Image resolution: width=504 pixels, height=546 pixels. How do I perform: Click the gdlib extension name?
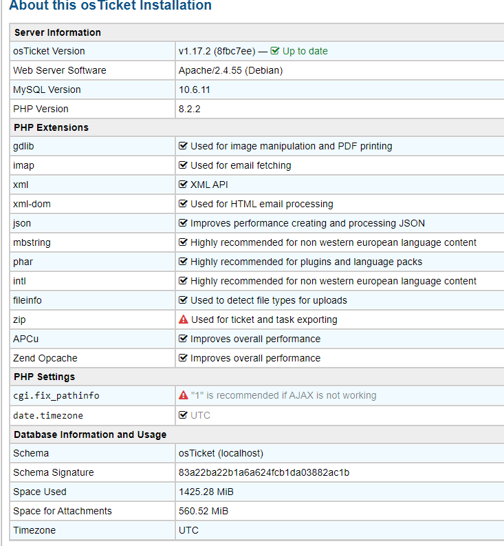pos(23,146)
